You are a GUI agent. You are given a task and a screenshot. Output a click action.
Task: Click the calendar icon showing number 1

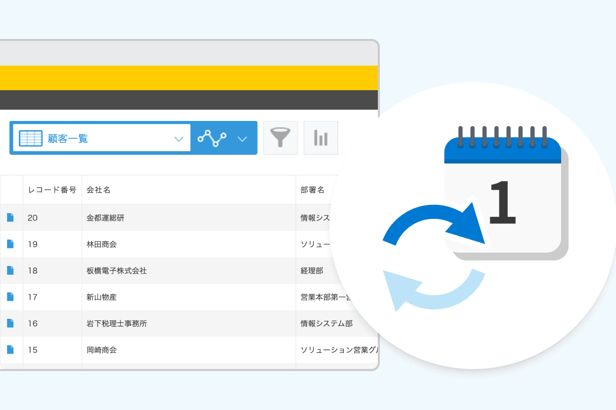[503, 195]
